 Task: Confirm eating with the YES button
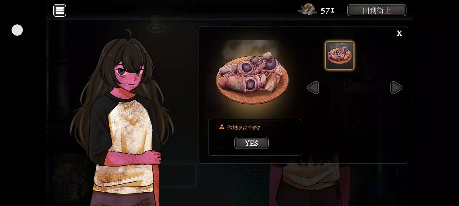click(252, 143)
